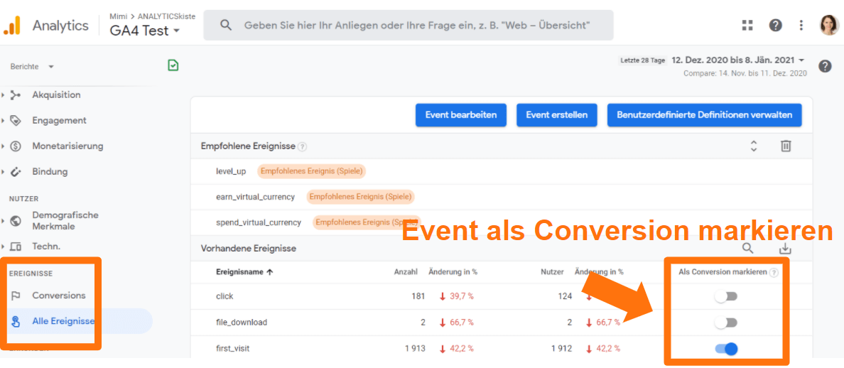Click the Event erstellen button
Viewport: 844px width, 368px height.
556,115
